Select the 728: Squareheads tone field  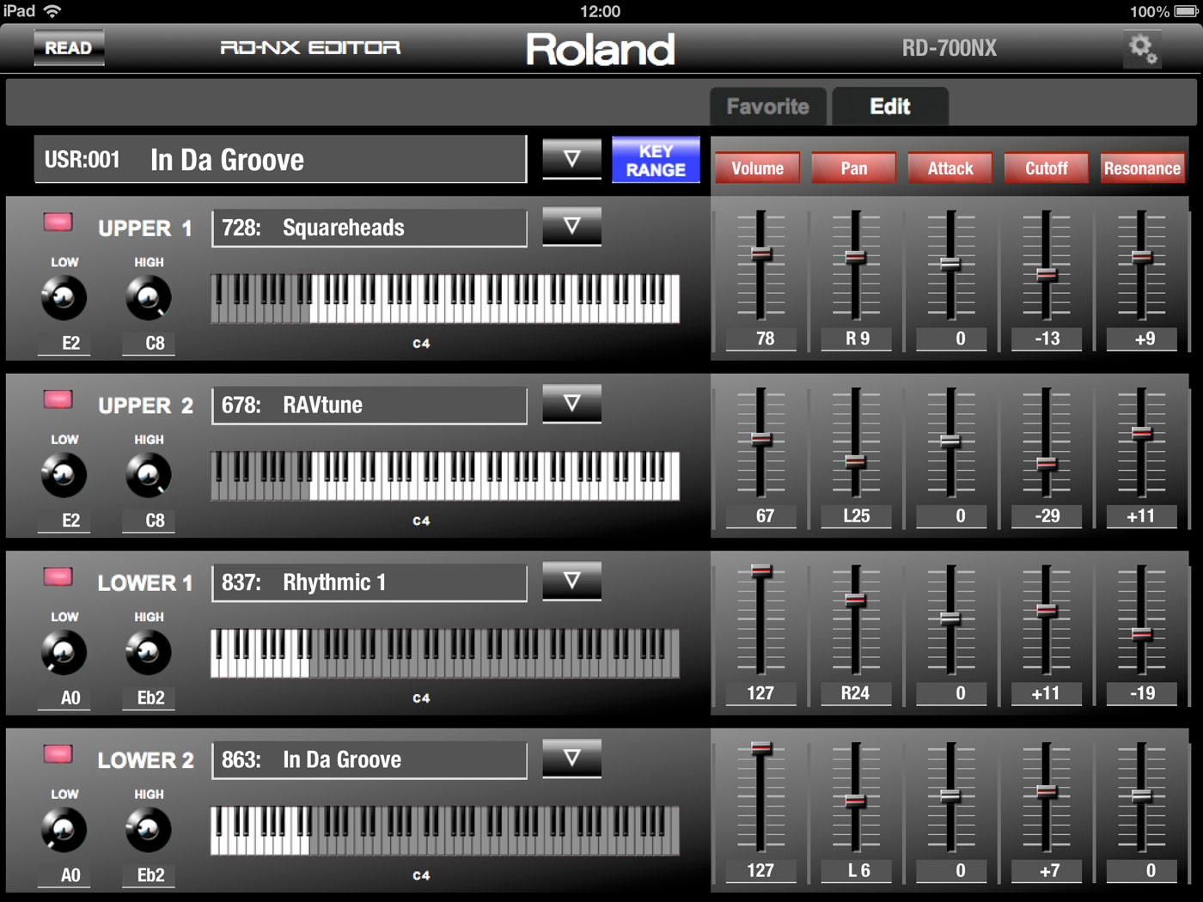point(369,228)
